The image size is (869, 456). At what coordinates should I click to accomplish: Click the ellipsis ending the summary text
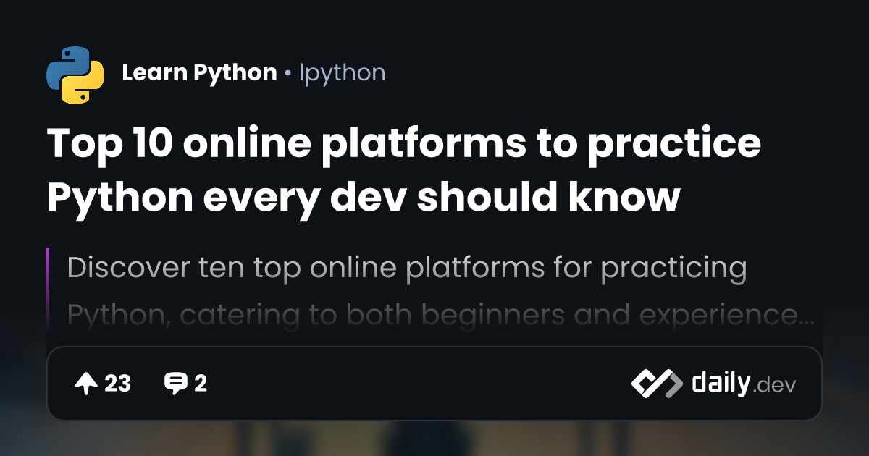pyautogui.click(x=806, y=316)
